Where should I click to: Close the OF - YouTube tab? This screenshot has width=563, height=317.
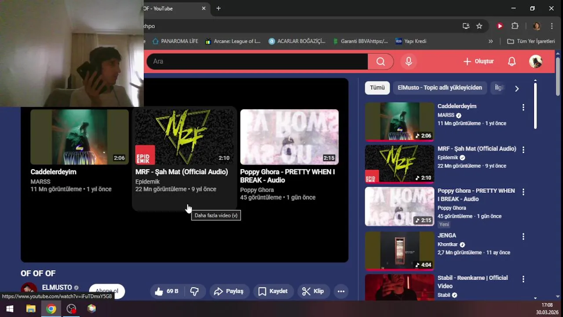pyautogui.click(x=204, y=8)
